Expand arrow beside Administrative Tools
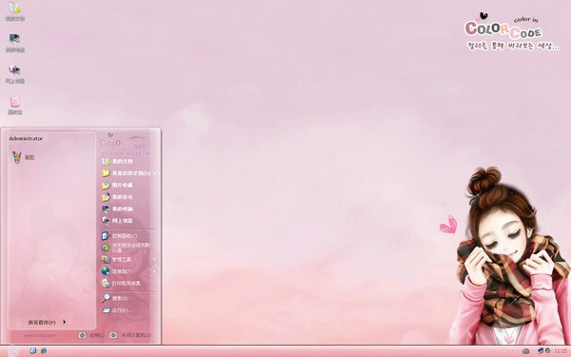Image resolution: width=571 pixels, height=357 pixels. [155, 260]
